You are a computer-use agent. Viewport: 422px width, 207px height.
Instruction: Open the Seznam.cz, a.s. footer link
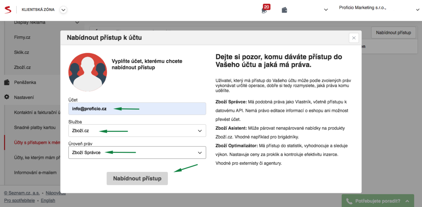[x=22, y=193]
